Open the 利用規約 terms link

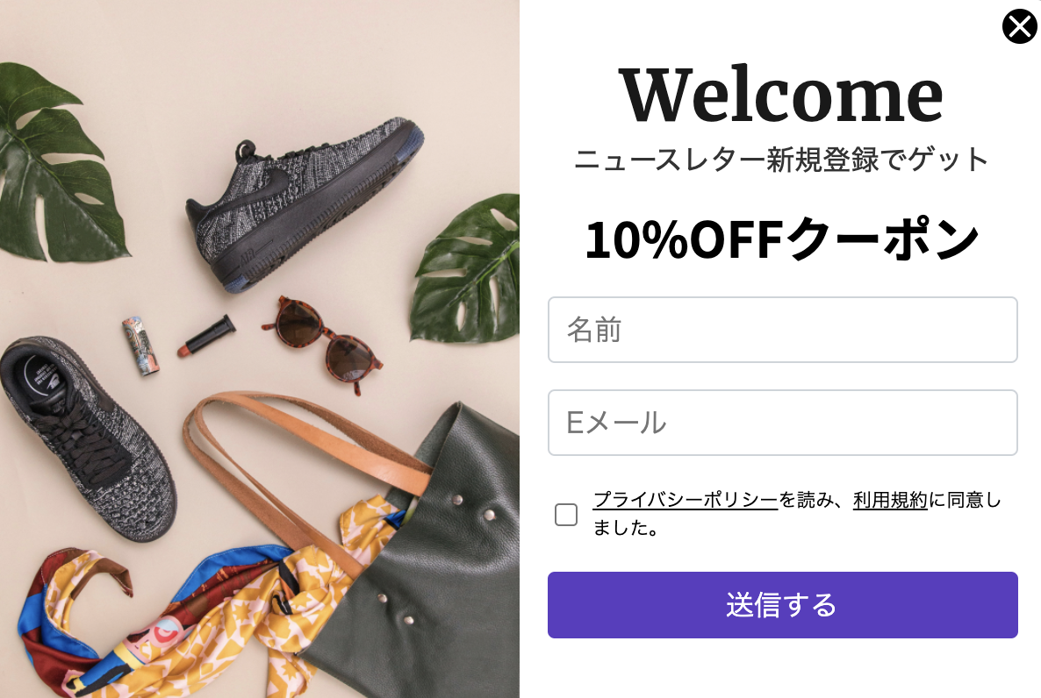pos(890,500)
